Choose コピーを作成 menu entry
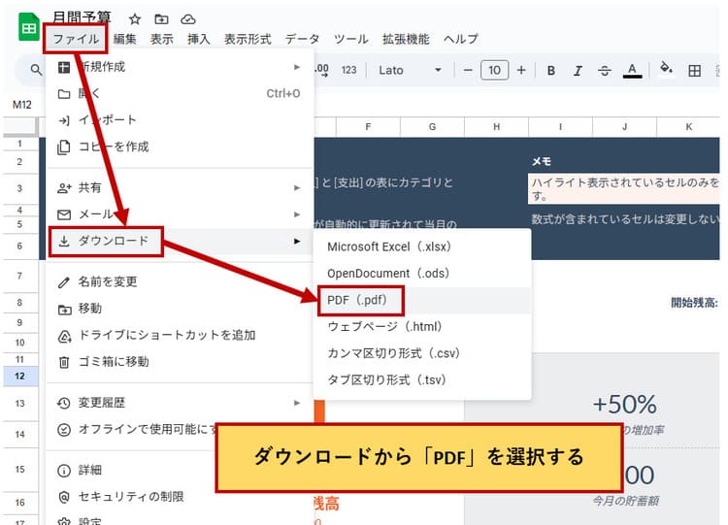This screenshot has height=525, width=728. pyautogui.click(x=181, y=148)
